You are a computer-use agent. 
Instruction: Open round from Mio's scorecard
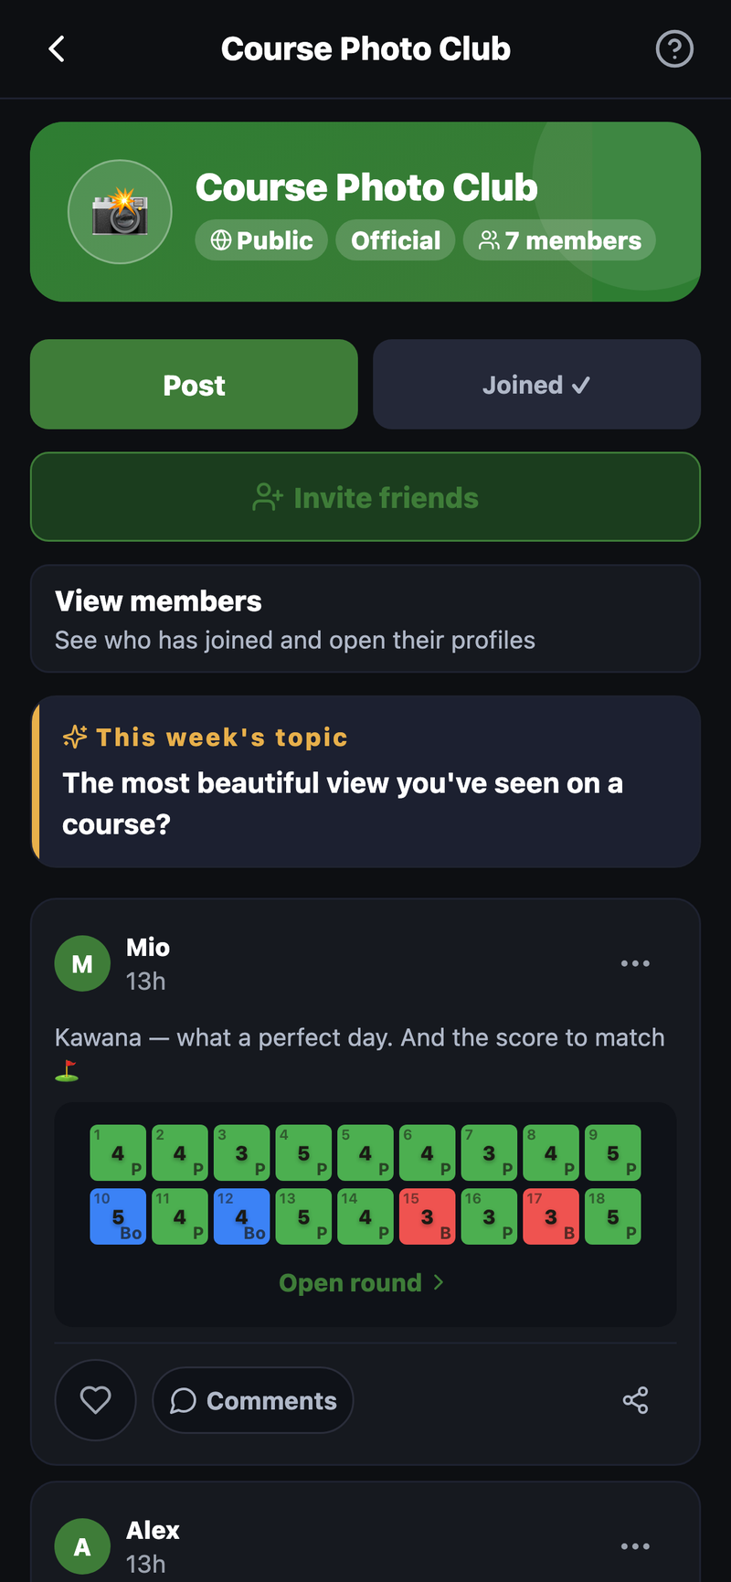tap(362, 1283)
